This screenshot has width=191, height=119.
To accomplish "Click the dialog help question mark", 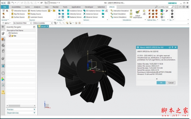I will click(x=173, y=47).
